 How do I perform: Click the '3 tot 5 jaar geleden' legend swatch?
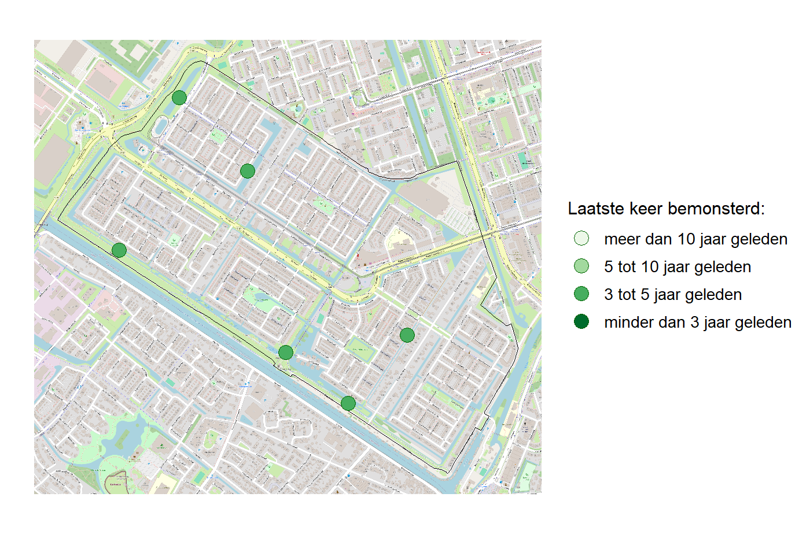(x=581, y=294)
